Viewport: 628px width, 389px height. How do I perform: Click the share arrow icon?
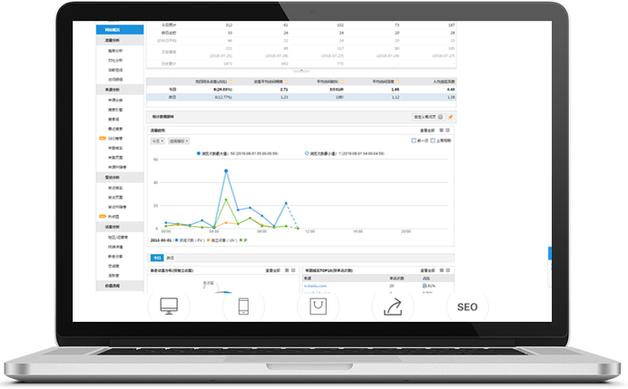pyautogui.click(x=393, y=308)
